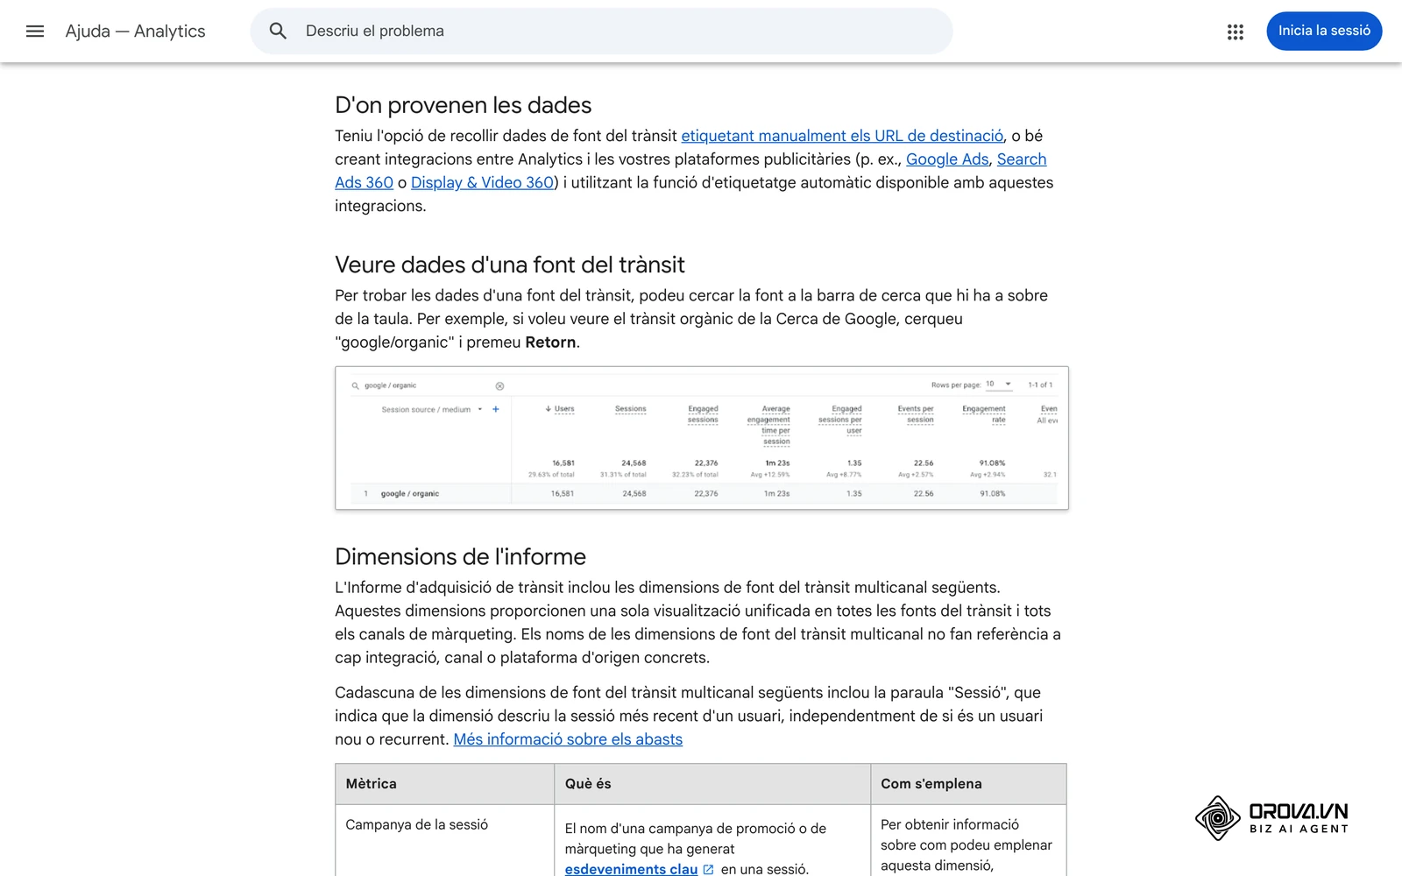Focus the 'Descriu el problema' search field
The width and height of the screenshot is (1402, 876).
[x=602, y=32]
